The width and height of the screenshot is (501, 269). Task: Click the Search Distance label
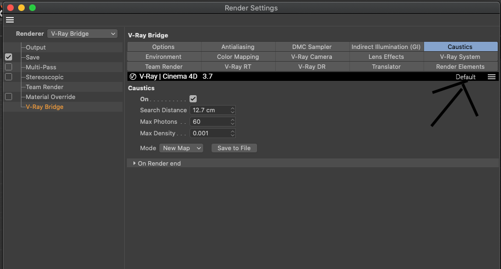tap(163, 110)
